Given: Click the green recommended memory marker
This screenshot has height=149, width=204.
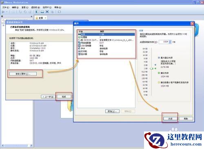Looking at the screenshot, I should pyautogui.click(x=155, y=69).
